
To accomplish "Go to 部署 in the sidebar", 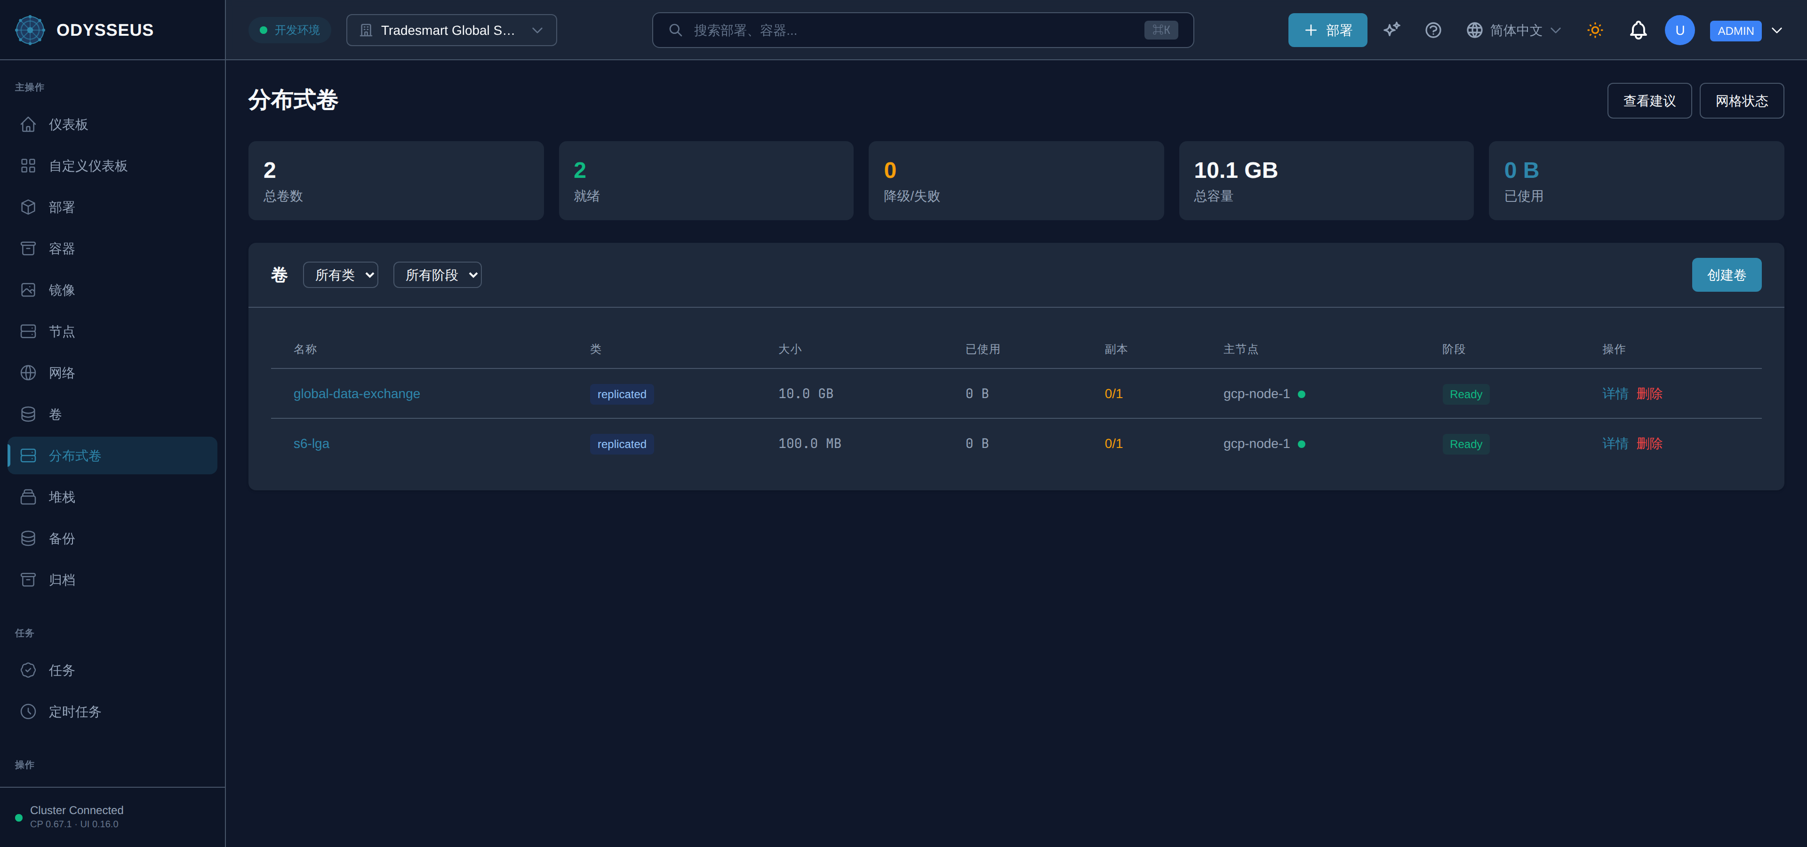I will (x=112, y=207).
